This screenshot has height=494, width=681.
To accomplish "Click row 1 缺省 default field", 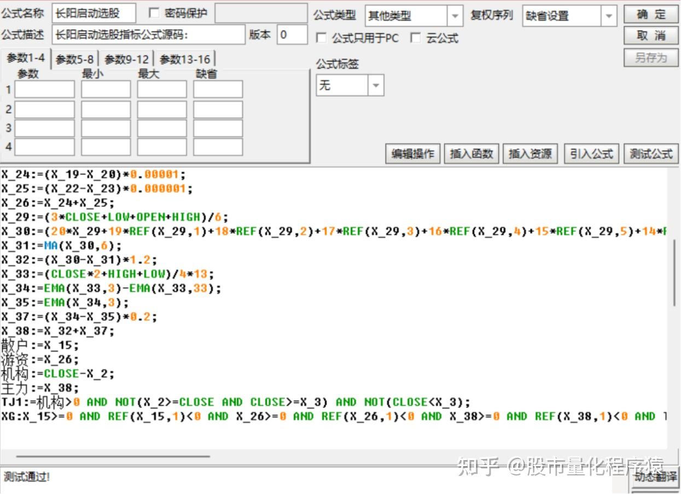I will click(218, 89).
